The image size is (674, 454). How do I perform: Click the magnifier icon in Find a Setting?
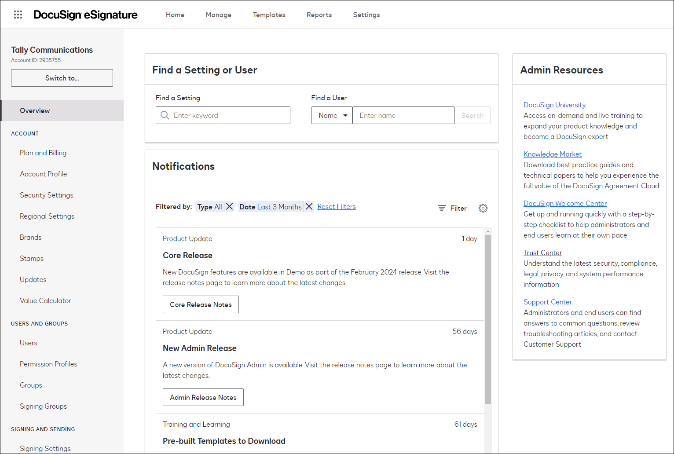(x=165, y=115)
